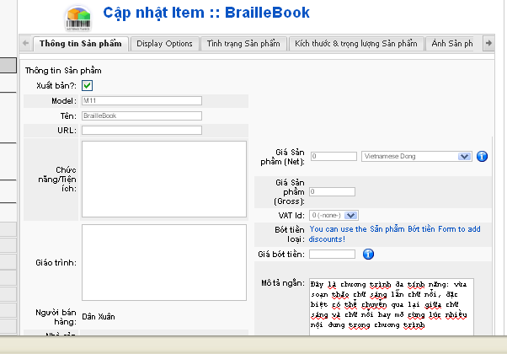Focus the URL input field
Viewport: 507px width, 354px height.
click(x=141, y=131)
